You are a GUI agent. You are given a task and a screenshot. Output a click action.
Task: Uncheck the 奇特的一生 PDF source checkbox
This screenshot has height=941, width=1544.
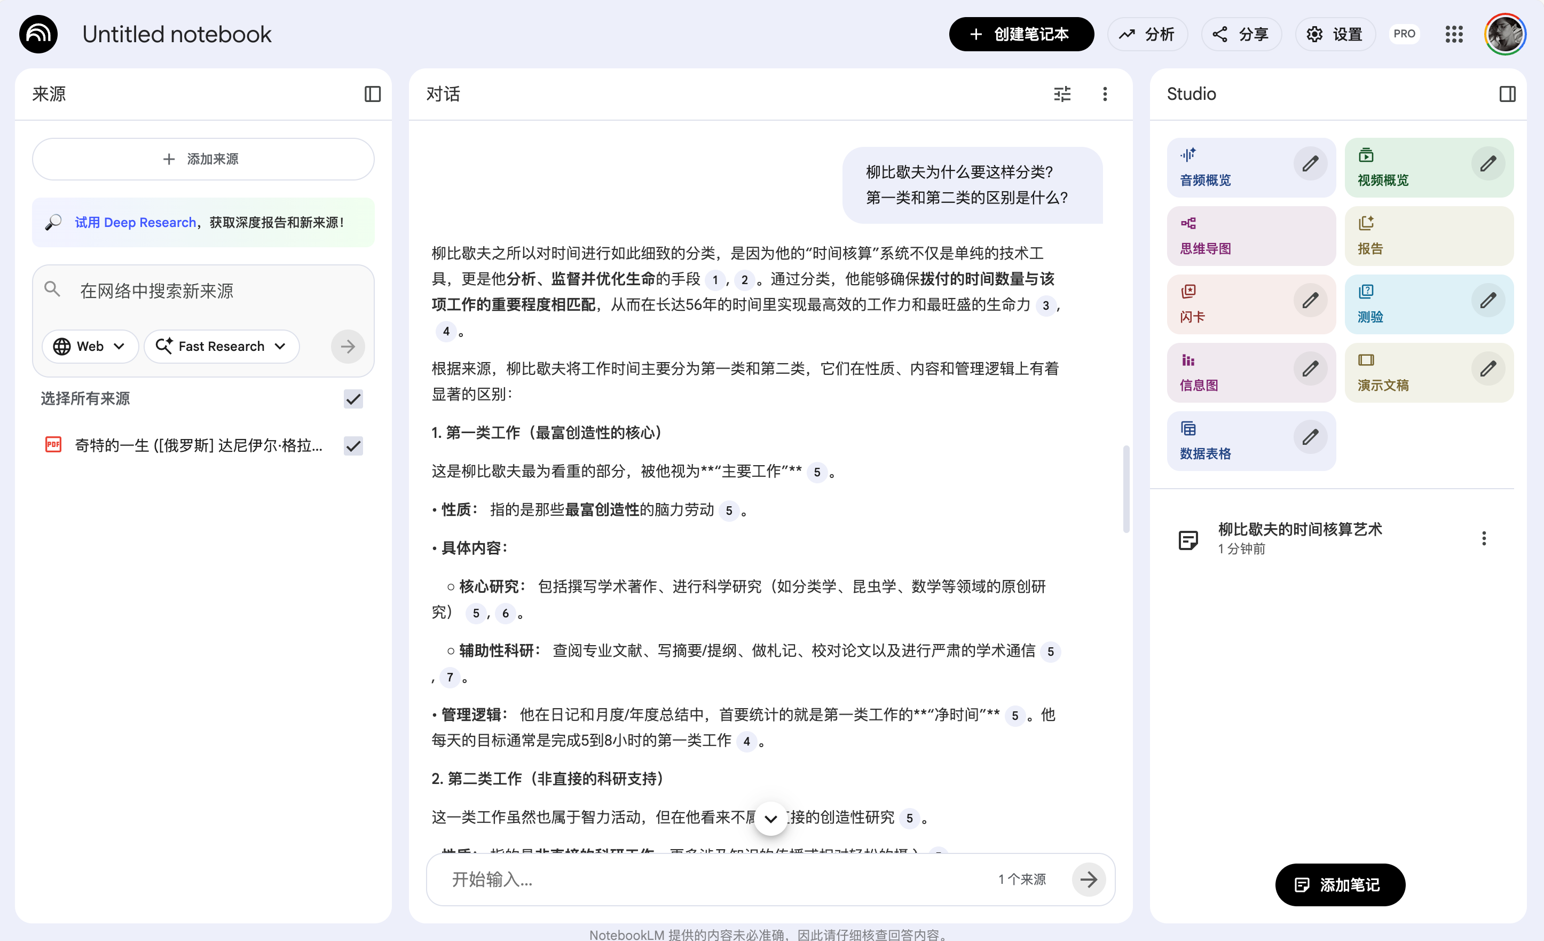pos(353,446)
